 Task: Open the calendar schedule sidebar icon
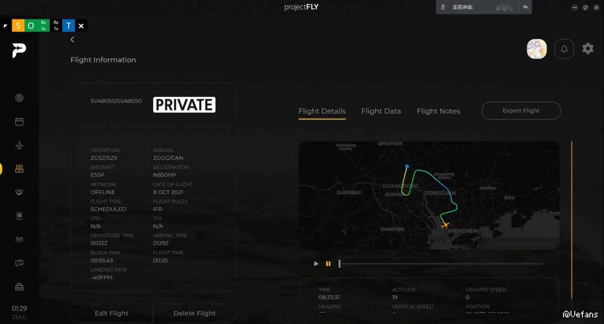(x=19, y=121)
